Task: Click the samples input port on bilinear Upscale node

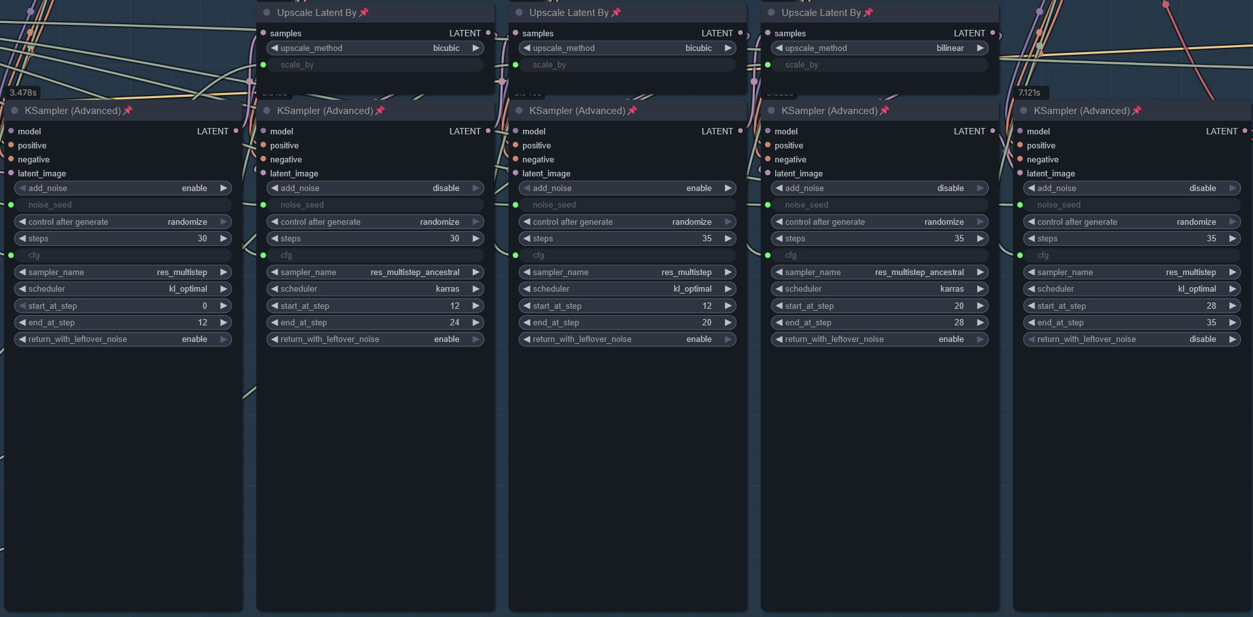Action: 768,33
